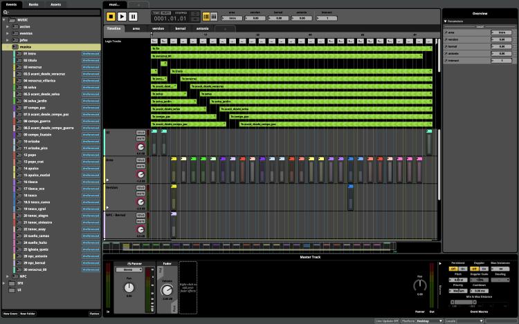This screenshot has width=519, height=324.
Task: Click the search magnifier icon in Events browser
Action: 5,12
